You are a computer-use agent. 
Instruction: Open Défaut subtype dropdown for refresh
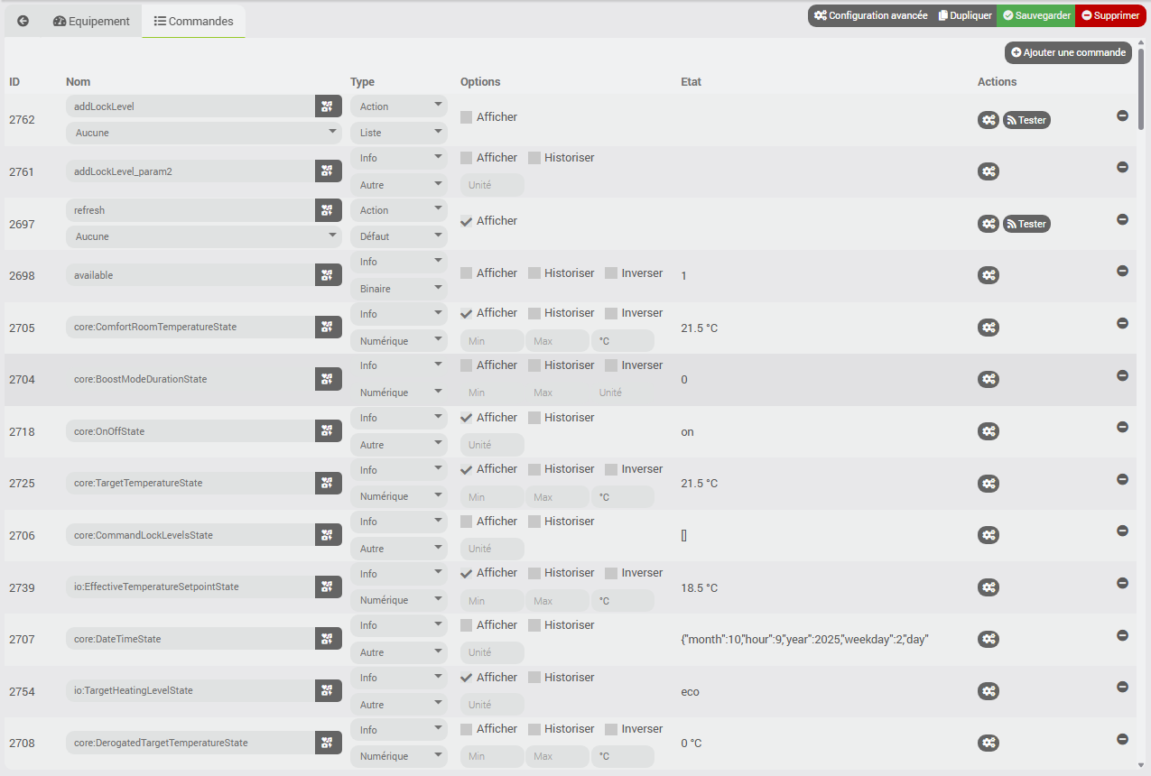tap(399, 236)
